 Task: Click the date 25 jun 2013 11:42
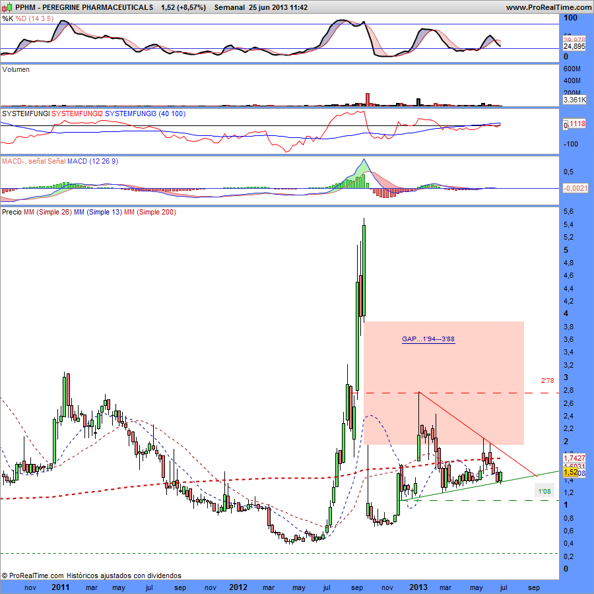(x=279, y=7)
